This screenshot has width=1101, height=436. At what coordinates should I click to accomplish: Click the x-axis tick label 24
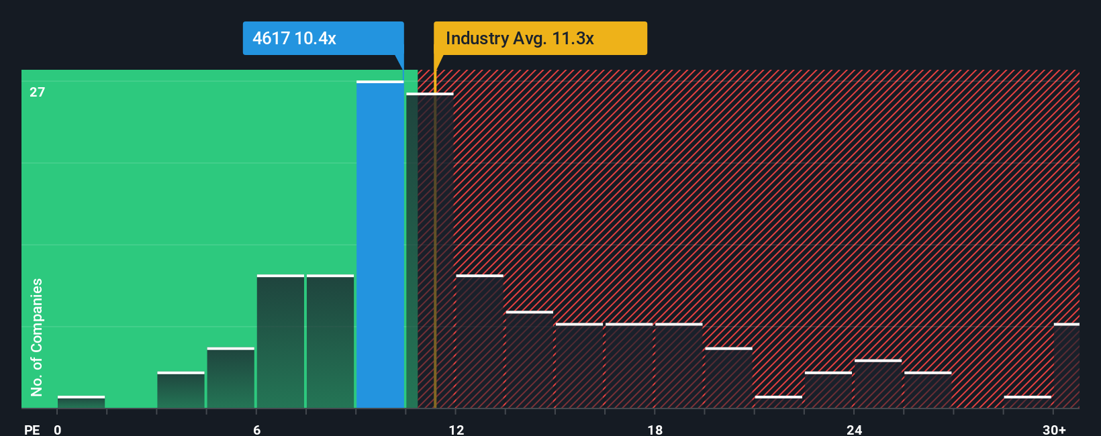pos(854,429)
